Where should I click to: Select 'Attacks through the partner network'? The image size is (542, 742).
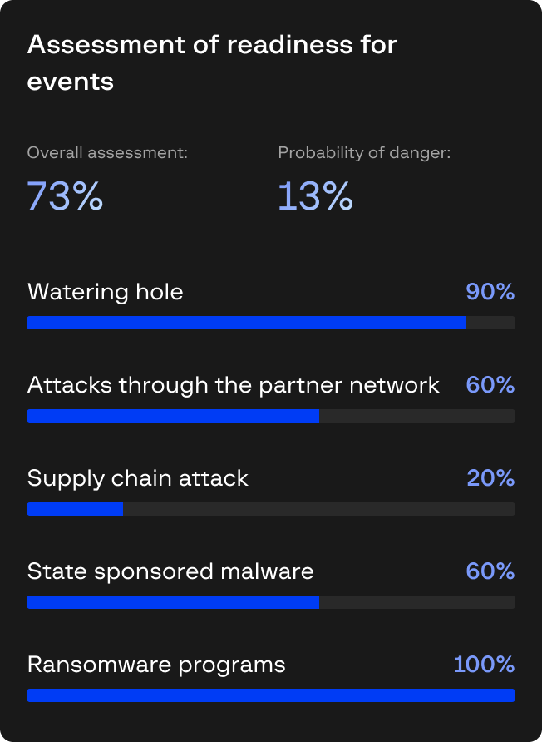click(235, 385)
